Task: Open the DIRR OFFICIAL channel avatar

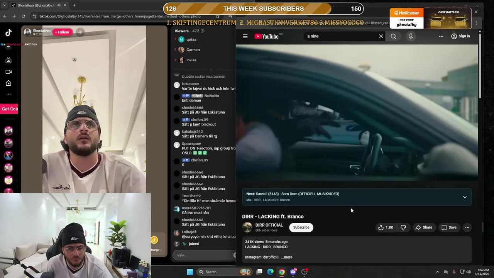Action: tap(247, 227)
